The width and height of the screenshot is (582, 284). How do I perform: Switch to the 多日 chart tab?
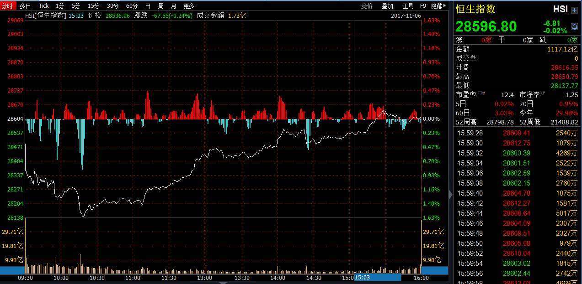click(25, 6)
